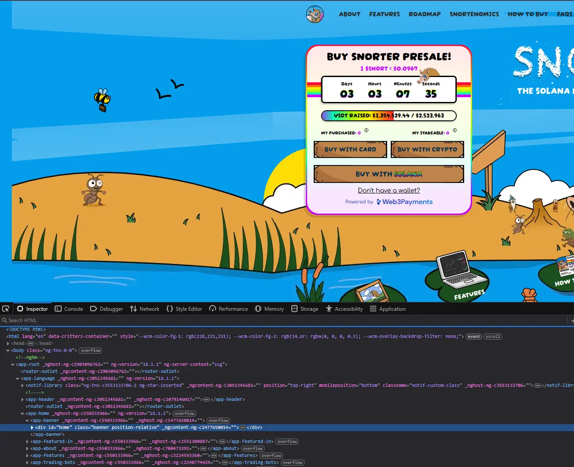Go to the ROADMAP nav link

[425, 14]
